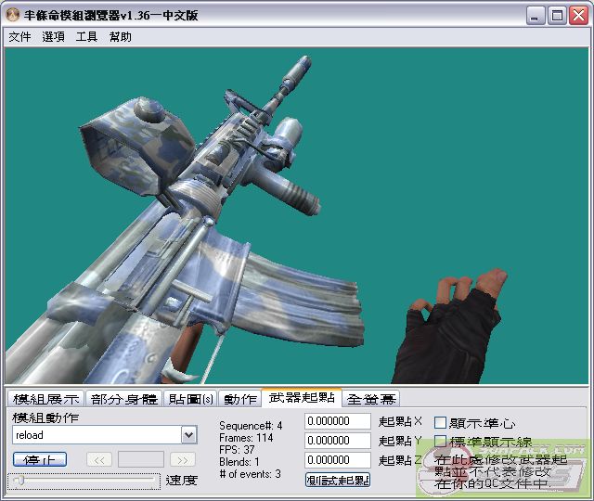Click the 'Frames: 114' text

click(246, 438)
